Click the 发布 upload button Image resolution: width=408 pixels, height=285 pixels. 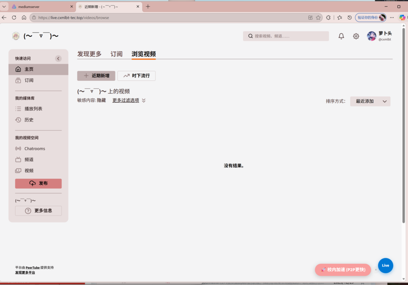tap(38, 183)
